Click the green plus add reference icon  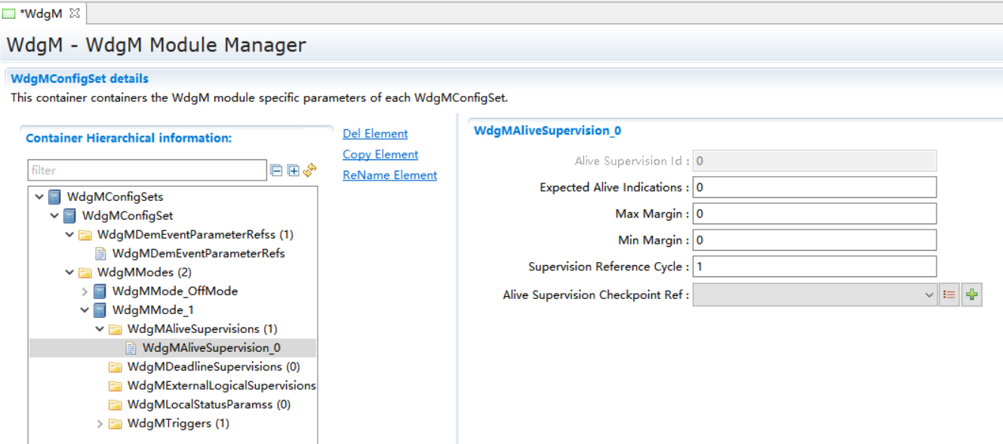click(x=972, y=295)
